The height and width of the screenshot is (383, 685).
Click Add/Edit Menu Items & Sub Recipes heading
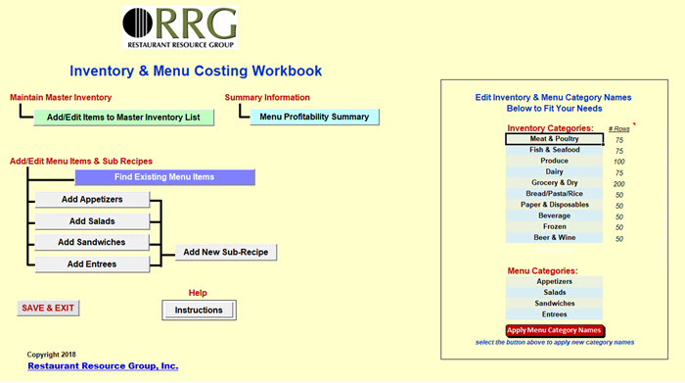pos(81,162)
